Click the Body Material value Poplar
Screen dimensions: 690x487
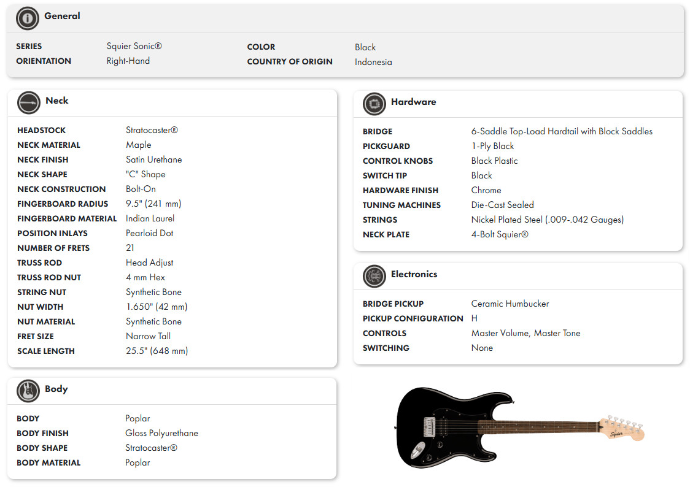point(138,463)
